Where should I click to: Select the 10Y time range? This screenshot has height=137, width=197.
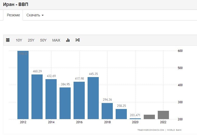pyautogui.click(x=19, y=40)
